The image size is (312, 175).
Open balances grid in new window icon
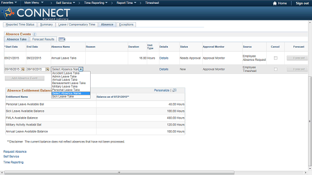(175, 90)
